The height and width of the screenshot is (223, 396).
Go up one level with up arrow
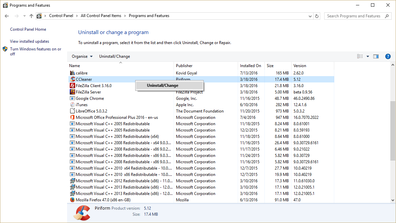pos(31,16)
